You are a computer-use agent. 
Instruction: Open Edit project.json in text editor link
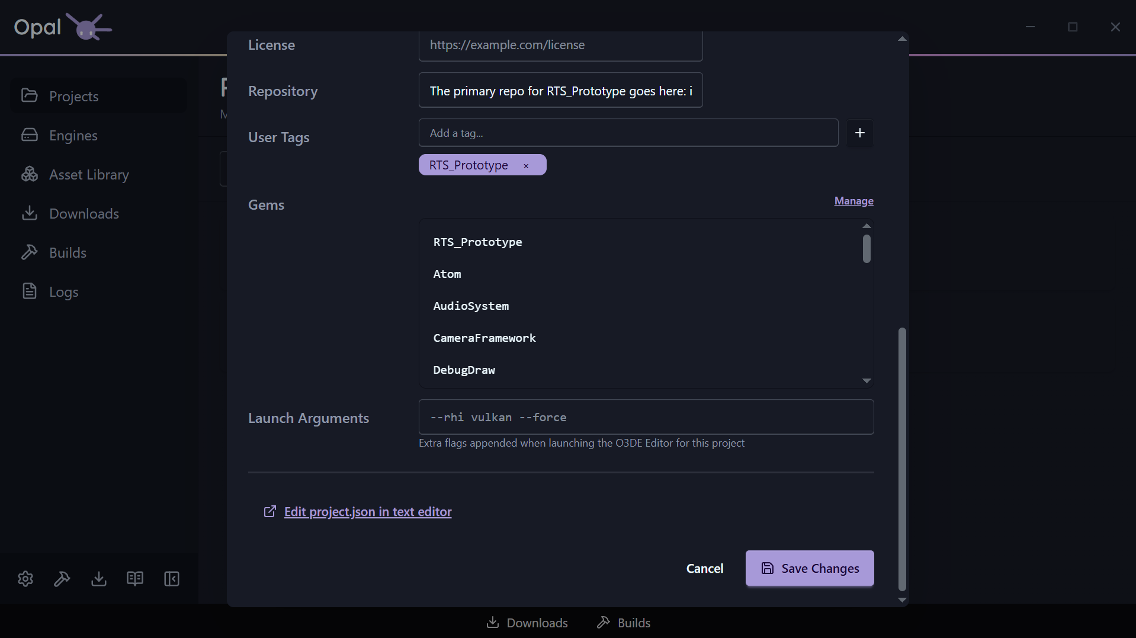pyautogui.click(x=368, y=511)
